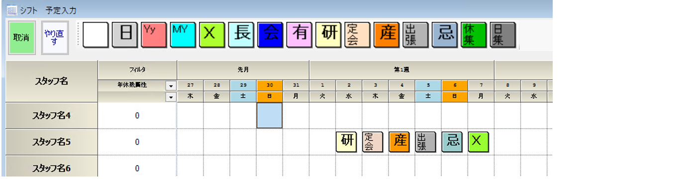The width and height of the screenshot is (690, 179).
Task: Select the blue-gray 忌 tile in toolbar
Action: (445, 35)
